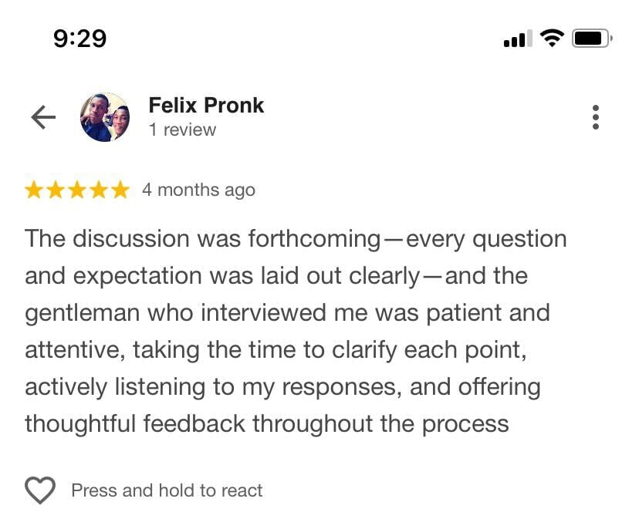Open the "1 review" count link
This screenshot has width=639, height=512.
tap(182, 130)
